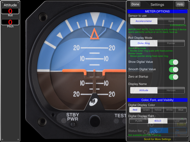Open the Help page
This screenshot has height=142, width=190.
180,4
